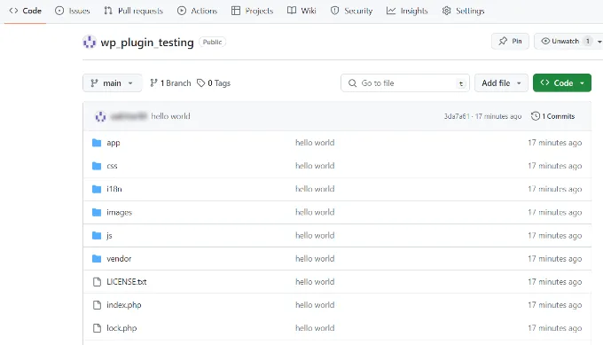
Task: Open the Issues tab
Action: tap(73, 11)
